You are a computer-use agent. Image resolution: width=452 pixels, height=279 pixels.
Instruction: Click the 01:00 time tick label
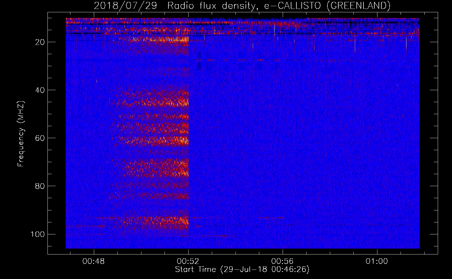click(x=377, y=261)
